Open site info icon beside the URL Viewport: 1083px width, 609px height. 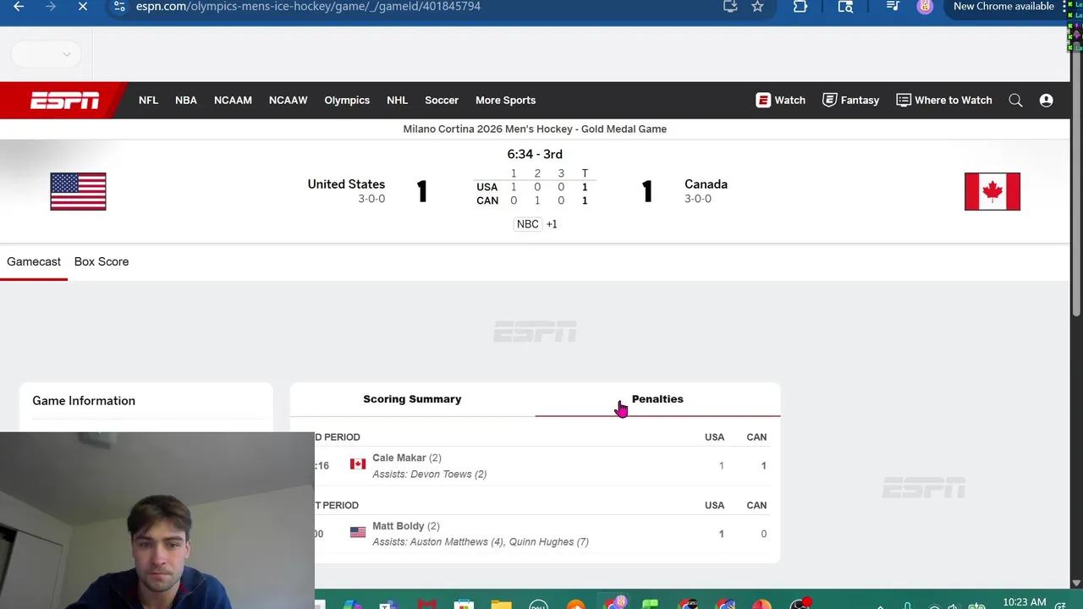pyautogui.click(x=119, y=6)
